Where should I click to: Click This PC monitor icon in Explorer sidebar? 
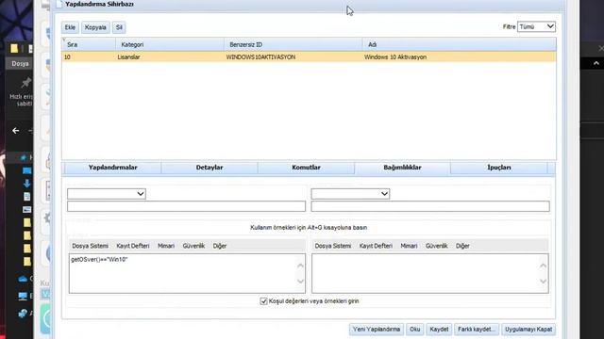tap(23, 296)
